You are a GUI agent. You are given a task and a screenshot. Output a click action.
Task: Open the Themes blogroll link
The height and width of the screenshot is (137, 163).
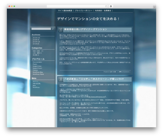coord(35,70)
